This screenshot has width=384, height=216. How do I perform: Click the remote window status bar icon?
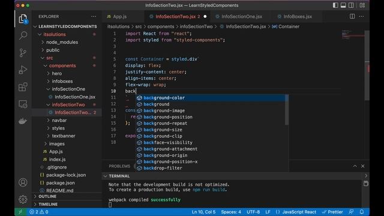point(20,212)
